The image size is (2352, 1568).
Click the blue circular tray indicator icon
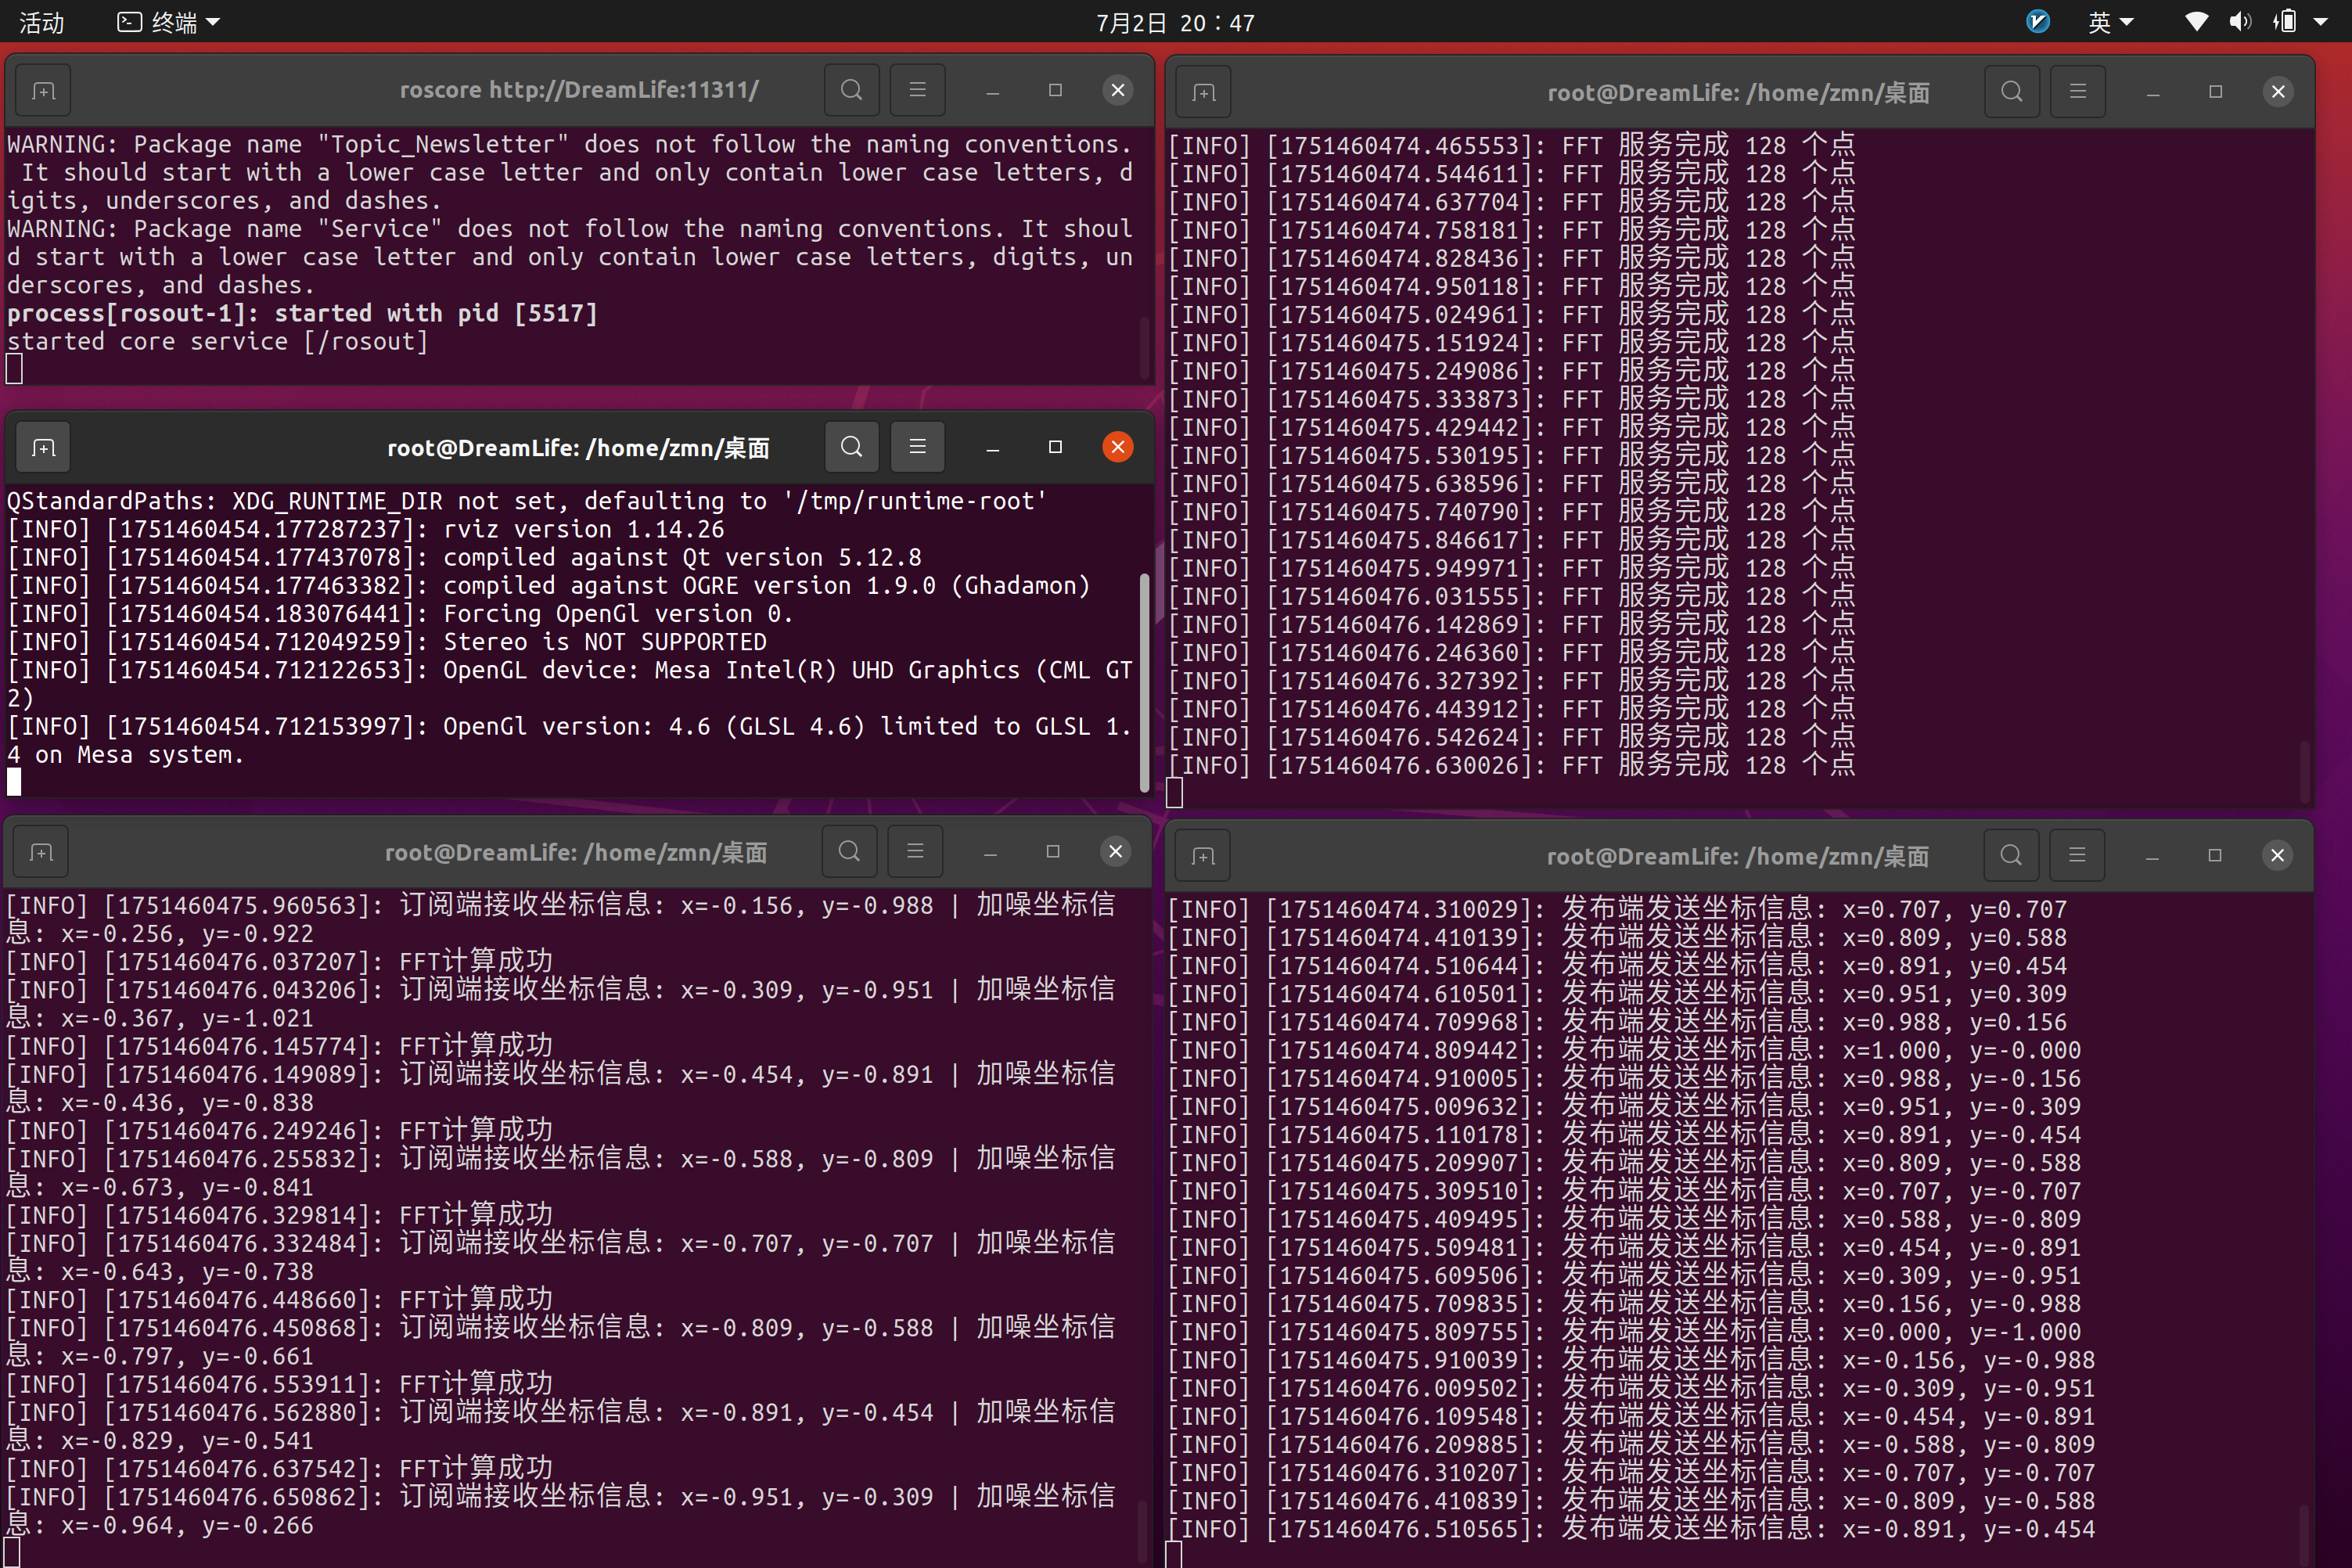coord(2038,22)
